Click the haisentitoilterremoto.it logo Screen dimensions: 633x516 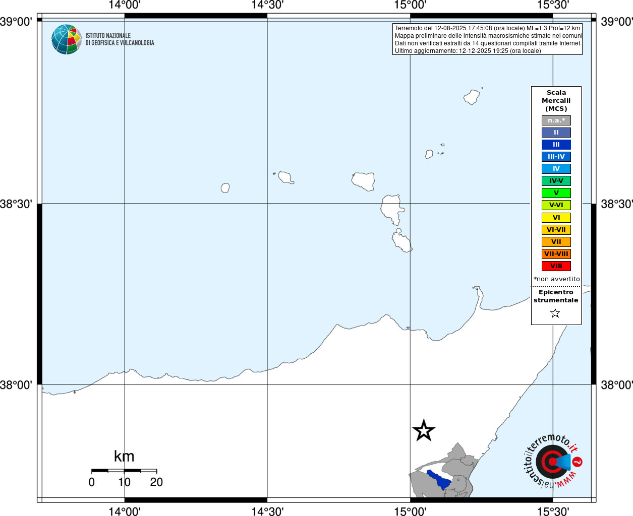coord(553,461)
